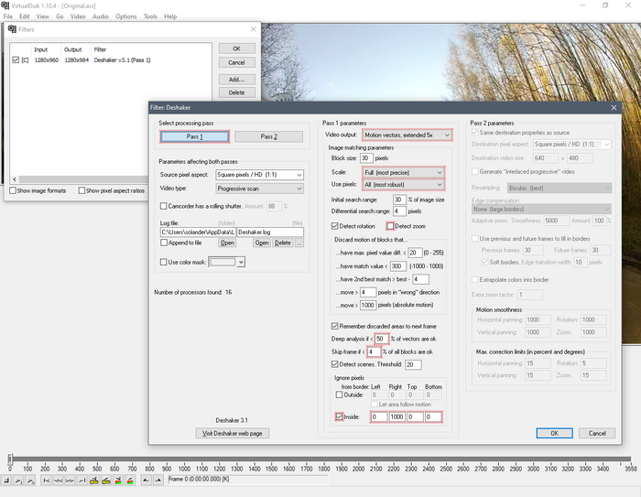
Task: Click the Play output video icon
Action: coord(28,479)
